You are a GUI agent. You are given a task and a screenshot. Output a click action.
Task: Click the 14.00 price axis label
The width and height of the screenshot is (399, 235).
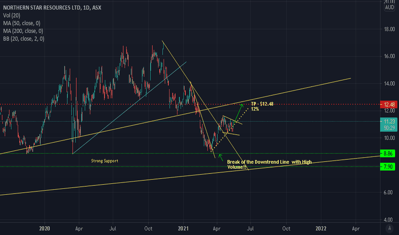coord(389,83)
